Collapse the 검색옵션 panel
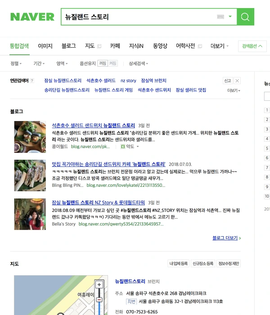The width and height of the screenshot is (270, 315). pyautogui.click(x=252, y=46)
